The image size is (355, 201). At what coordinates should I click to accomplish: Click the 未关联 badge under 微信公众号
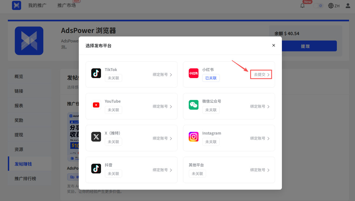point(211,110)
